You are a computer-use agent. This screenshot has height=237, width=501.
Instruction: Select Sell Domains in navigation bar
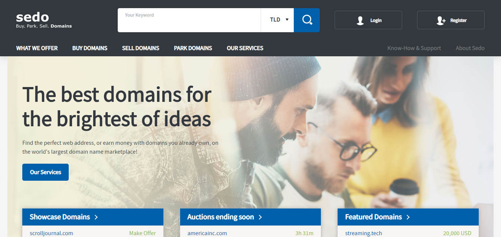pyautogui.click(x=140, y=48)
